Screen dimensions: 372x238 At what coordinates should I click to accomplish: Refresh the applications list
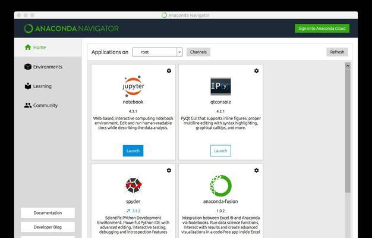point(337,52)
